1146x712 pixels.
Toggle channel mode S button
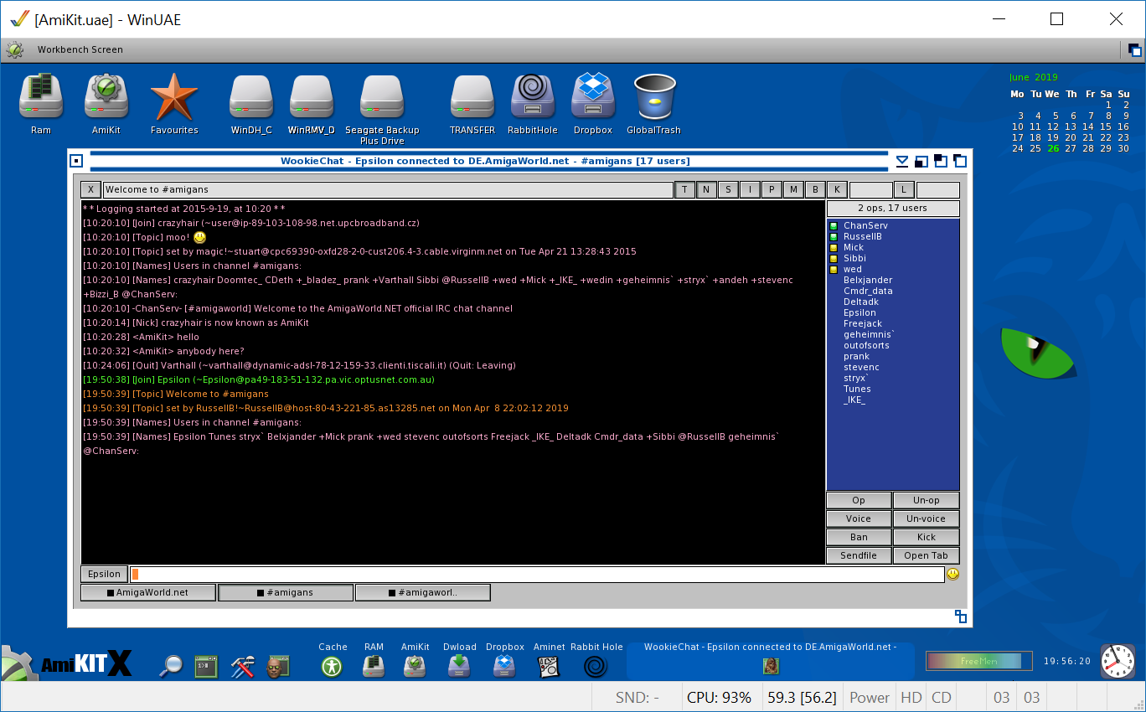(728, 189)
